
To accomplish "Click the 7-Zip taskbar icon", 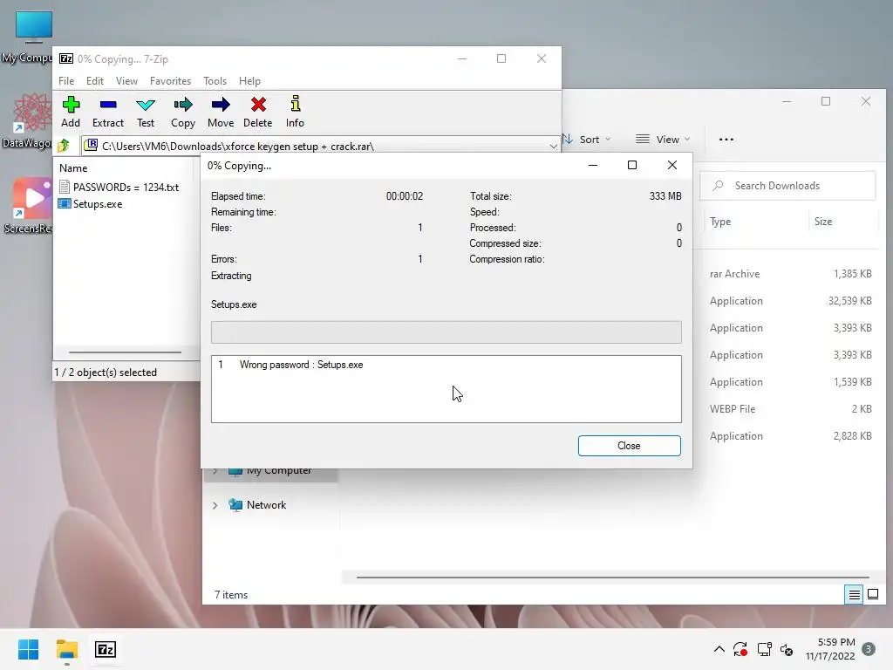I will (106, 649).
